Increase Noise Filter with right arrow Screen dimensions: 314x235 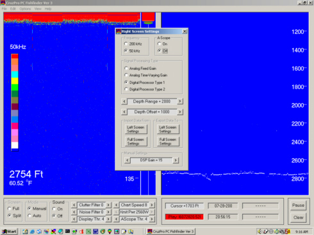(108, 212)
